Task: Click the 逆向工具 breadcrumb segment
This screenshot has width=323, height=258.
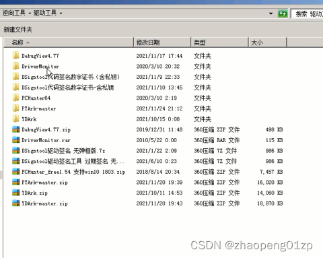Action: tap(14, 13)
